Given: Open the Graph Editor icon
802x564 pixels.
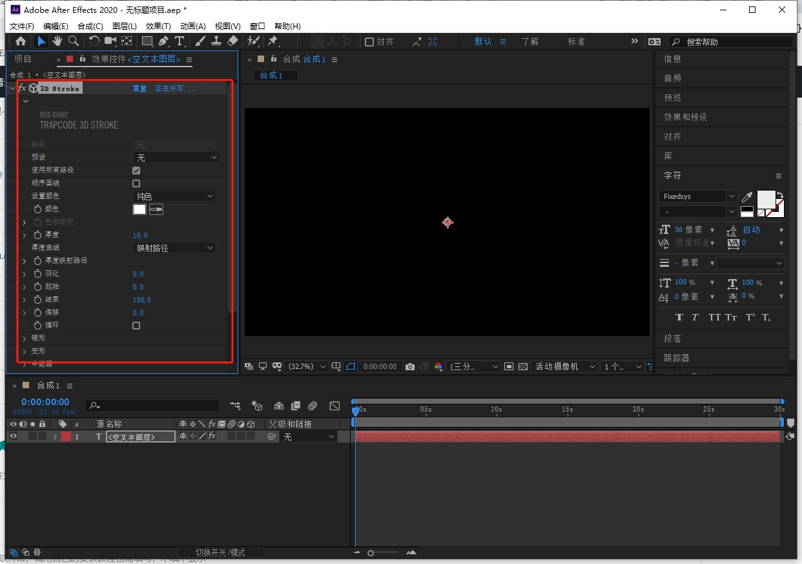Looking at the screenshot, I should pos(334,406).
